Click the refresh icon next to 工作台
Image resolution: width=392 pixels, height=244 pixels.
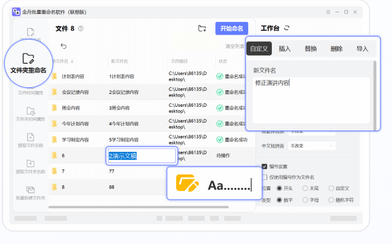pos(287,28)
